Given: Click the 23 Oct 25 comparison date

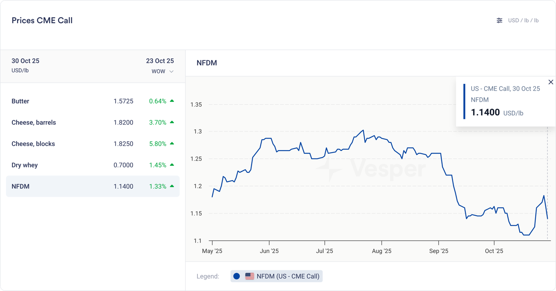Looking at the screenshot, I should coord(160,61).
